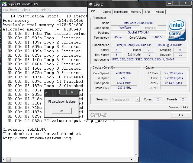Screen dimensions: 193x163
Task: Click the Checksum: 95DABDDC line
Action: coord(25,129)
